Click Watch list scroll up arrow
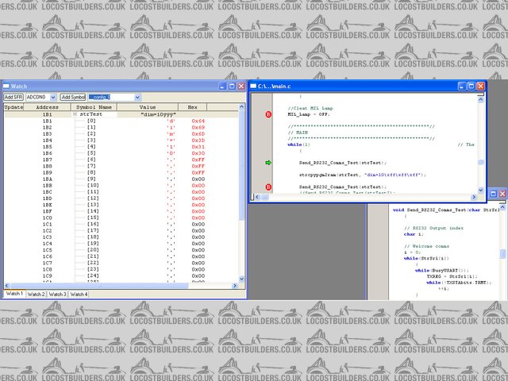This screenshot has width=508, height=381. coord(241,106)
